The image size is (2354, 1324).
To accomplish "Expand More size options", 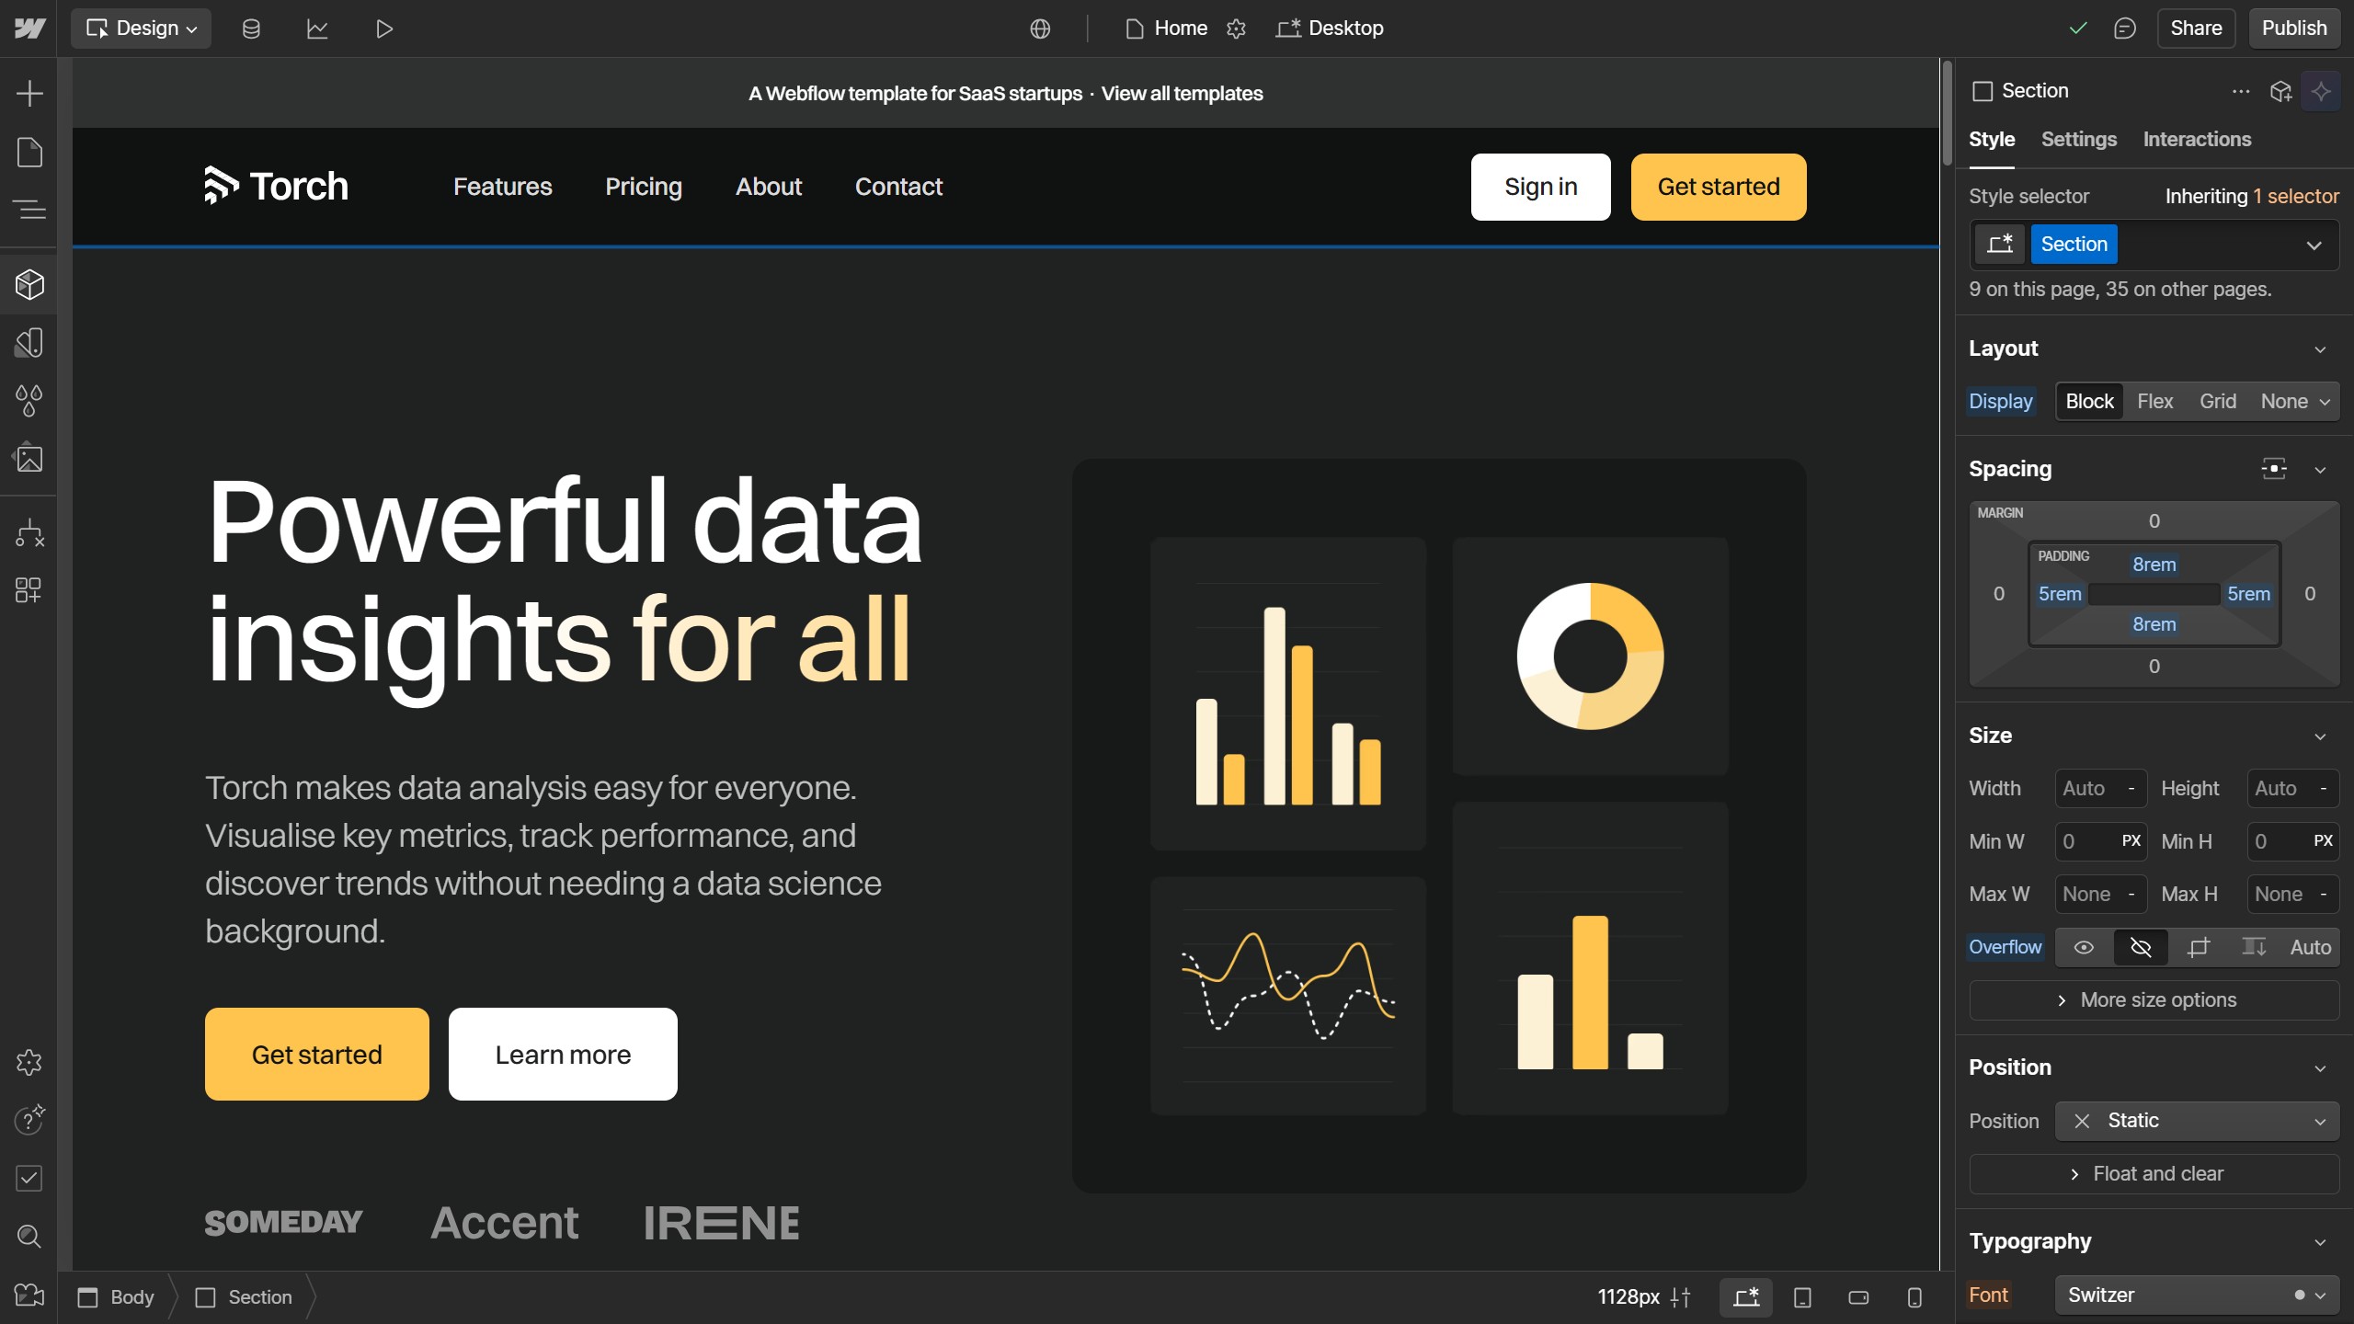I will tap(2154, 1000).
